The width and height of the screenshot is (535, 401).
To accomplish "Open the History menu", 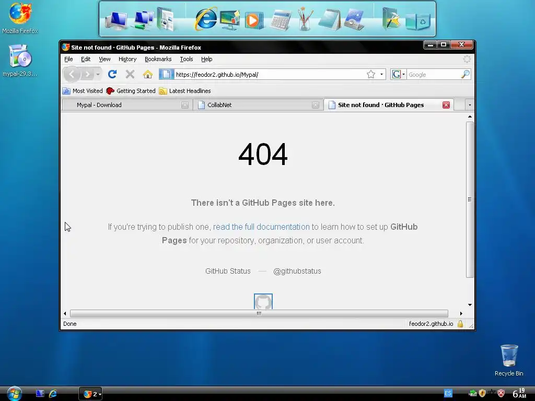I will pyautogui.click(x=127, y=59).
